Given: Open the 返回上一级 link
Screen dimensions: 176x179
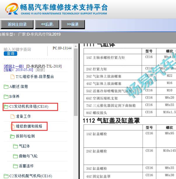Looking at the screenshot, I should coord(14,66).
